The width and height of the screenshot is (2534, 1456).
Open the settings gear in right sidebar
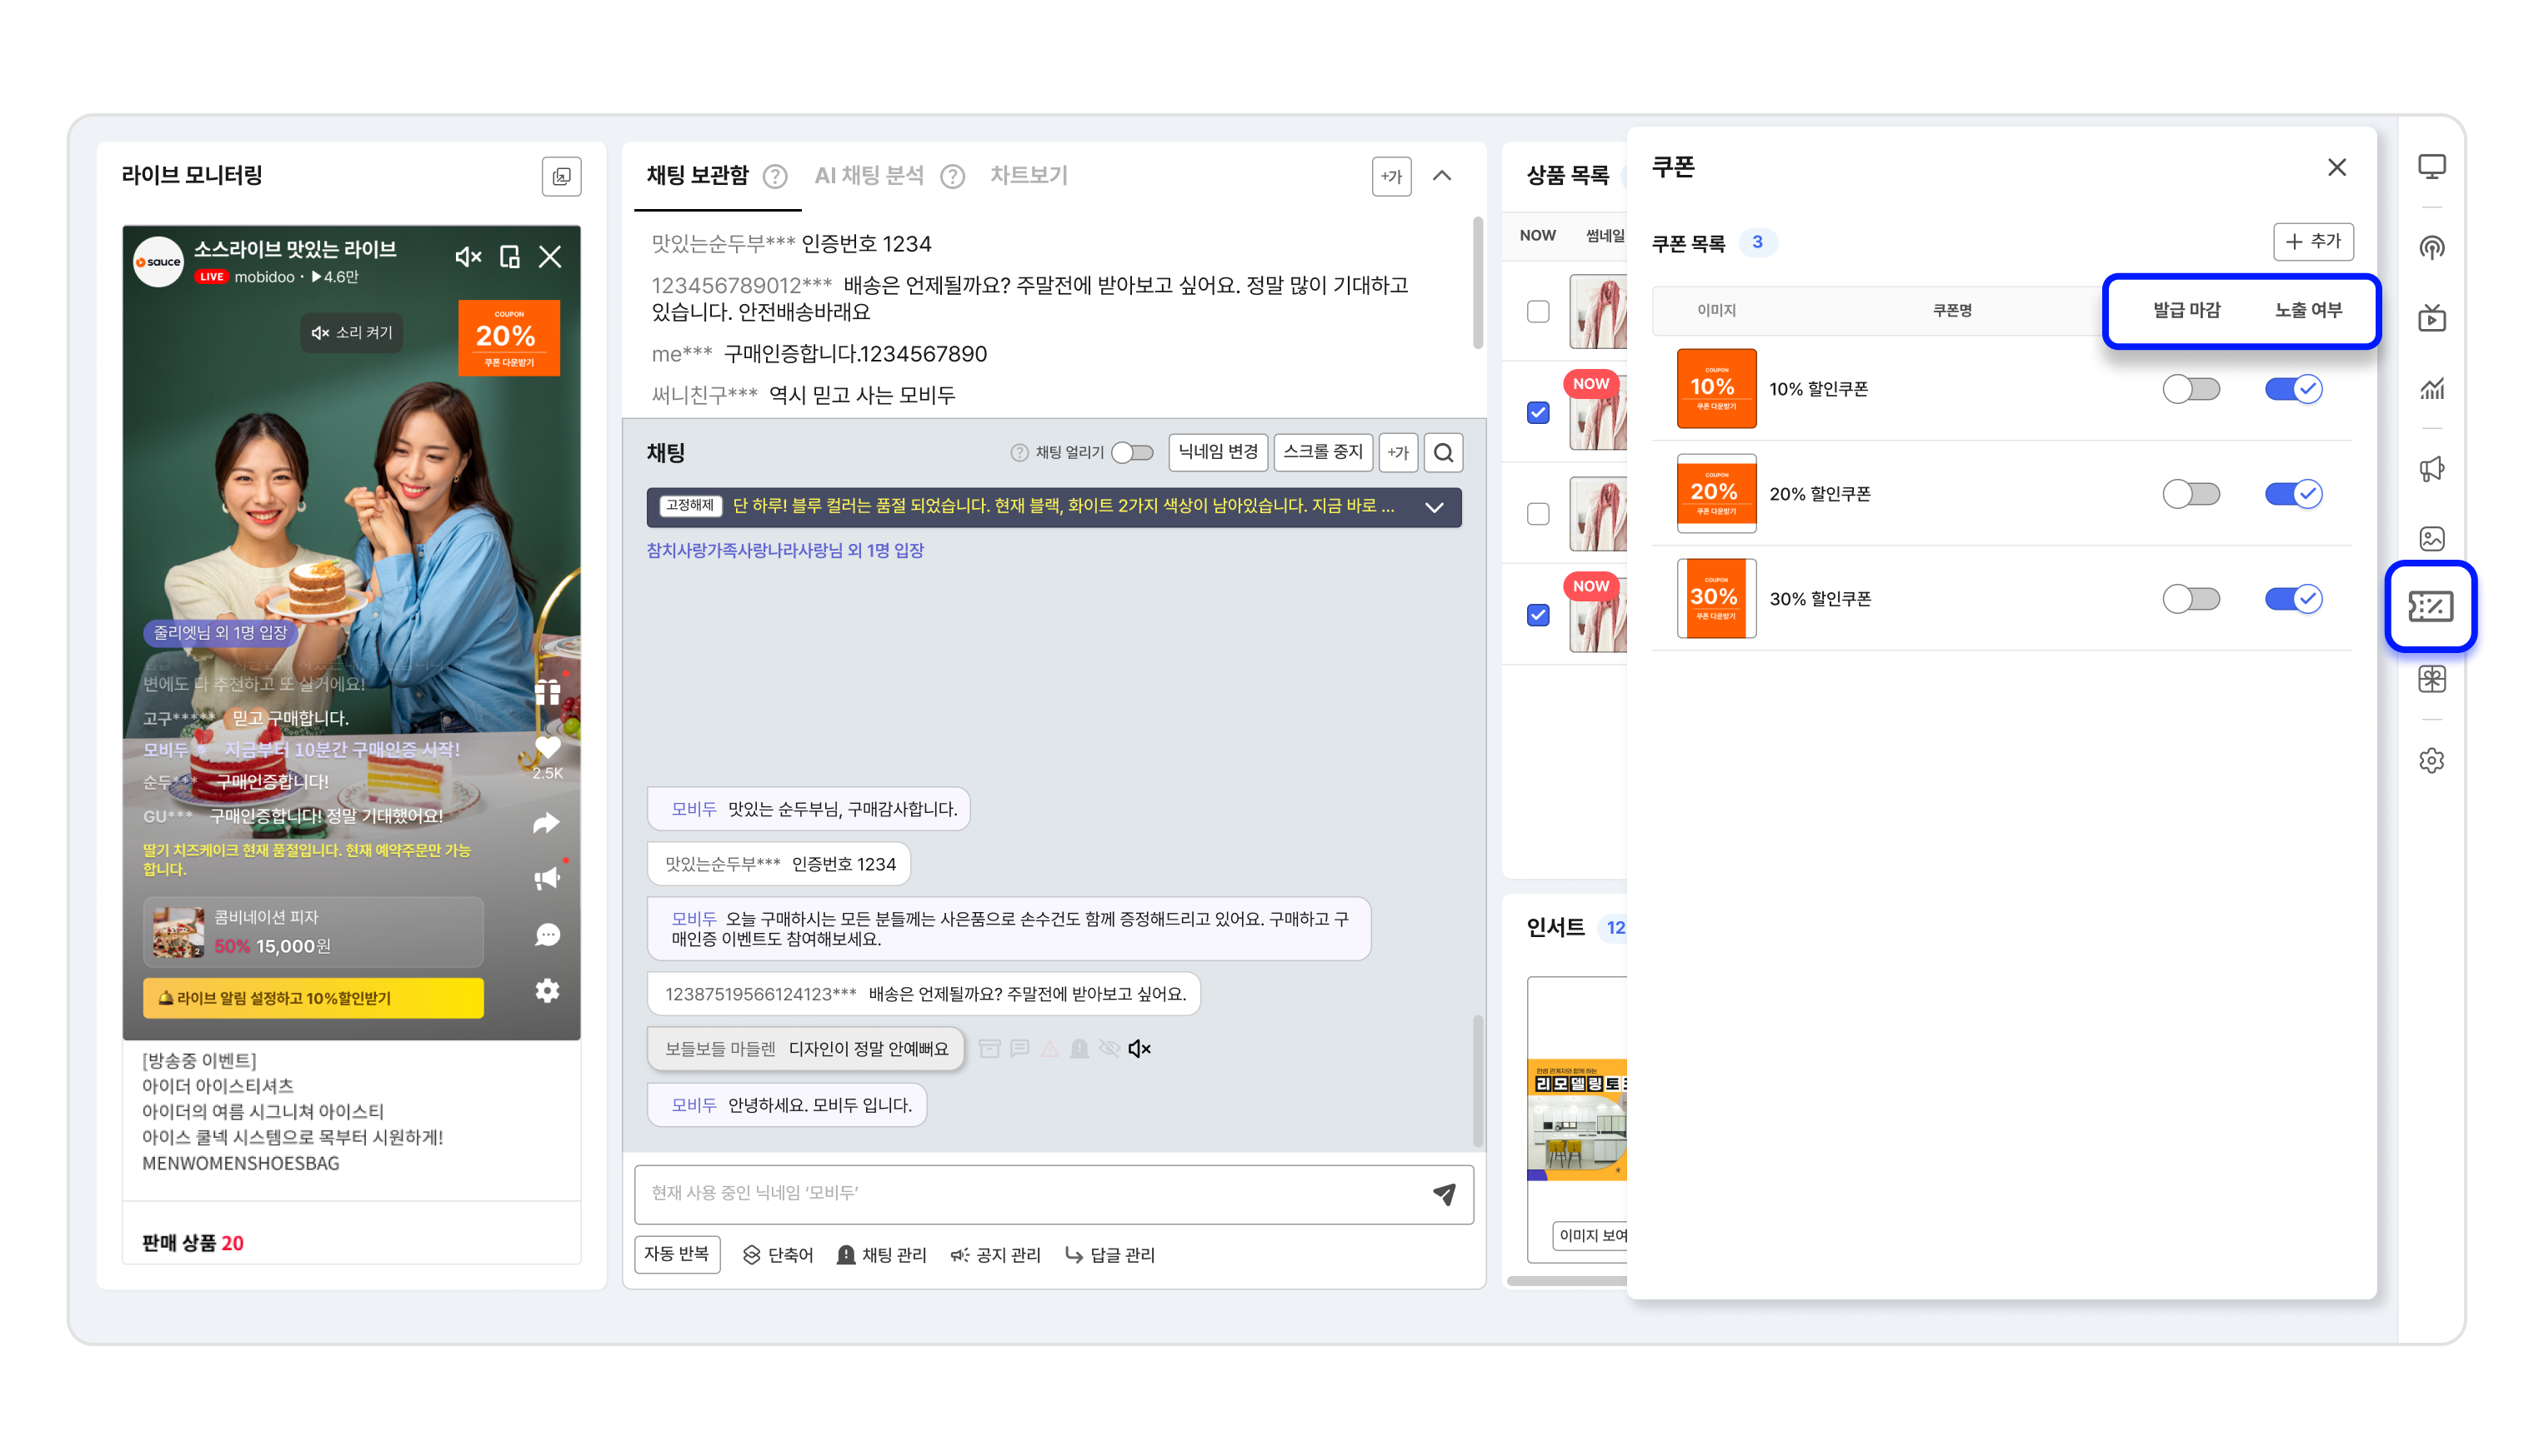click(2431, 761)
